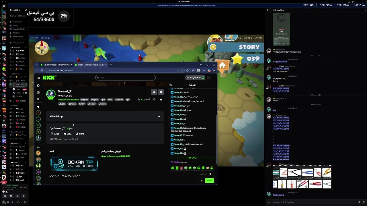Open the browser settings and more menu
The image size is (367, 206).
pyautogui.click(x=204, y=70)
